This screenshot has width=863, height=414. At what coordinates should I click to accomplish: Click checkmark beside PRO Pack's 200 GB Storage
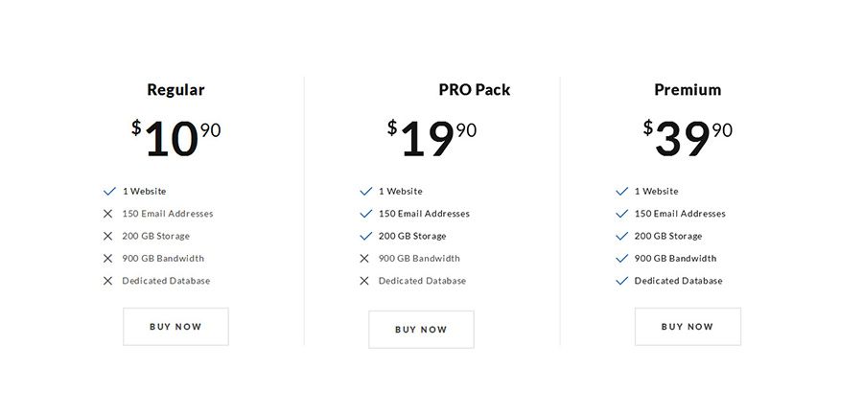click(365, 236)
